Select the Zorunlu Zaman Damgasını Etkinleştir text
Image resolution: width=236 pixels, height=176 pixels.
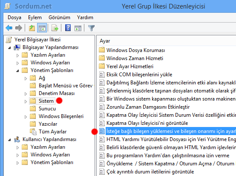tap(148, 107)
